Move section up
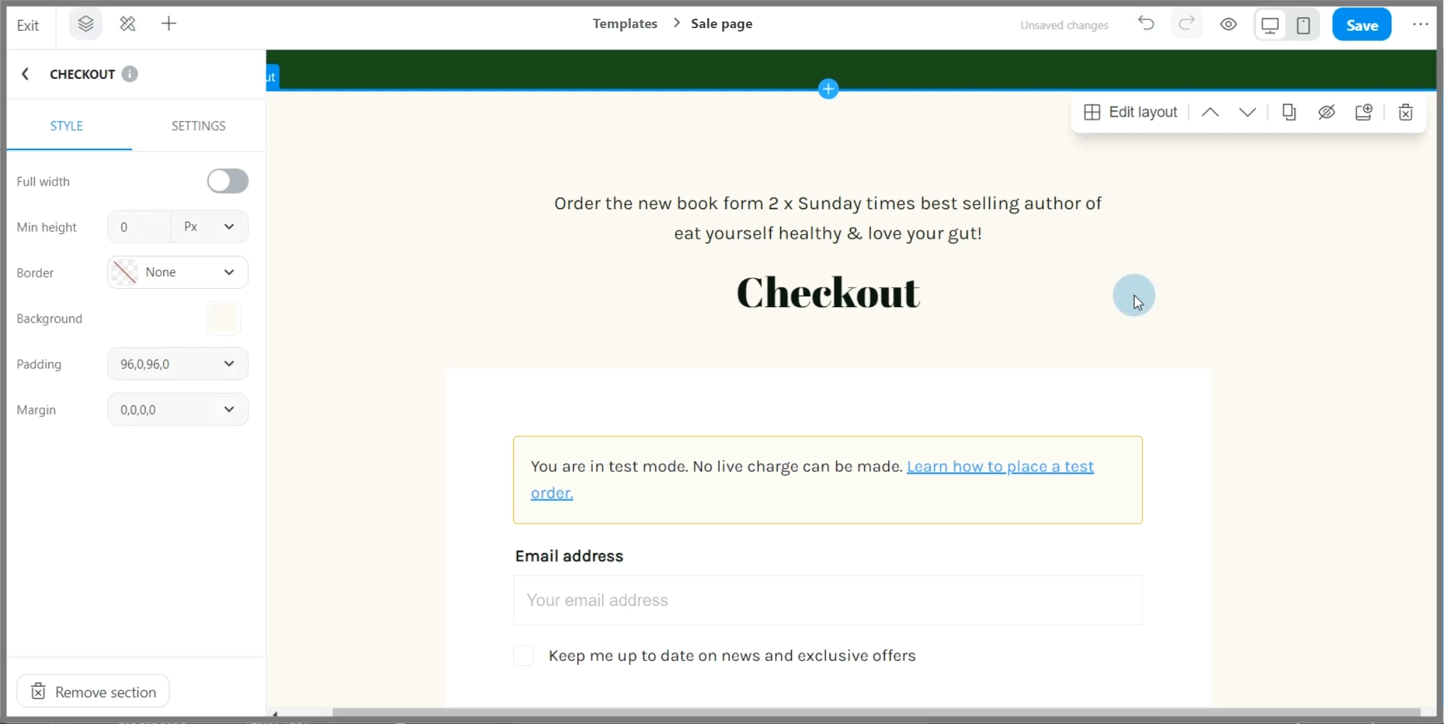Viewport: 1444px width, 724px height. 1210,112
